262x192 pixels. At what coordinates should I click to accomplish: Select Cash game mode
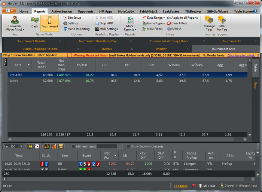coord(34,22)
